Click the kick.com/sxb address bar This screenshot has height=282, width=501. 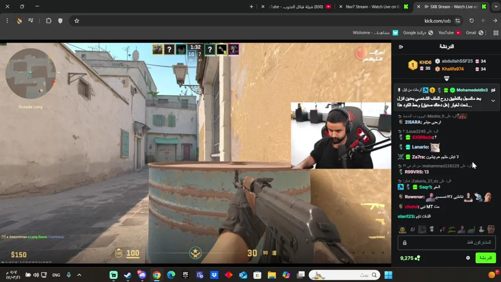pos(266,21)
